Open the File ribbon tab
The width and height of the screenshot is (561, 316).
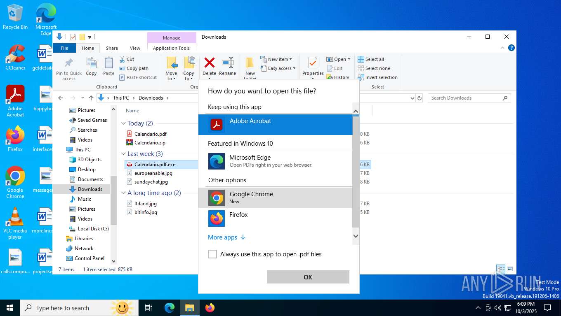coord(64,48)
